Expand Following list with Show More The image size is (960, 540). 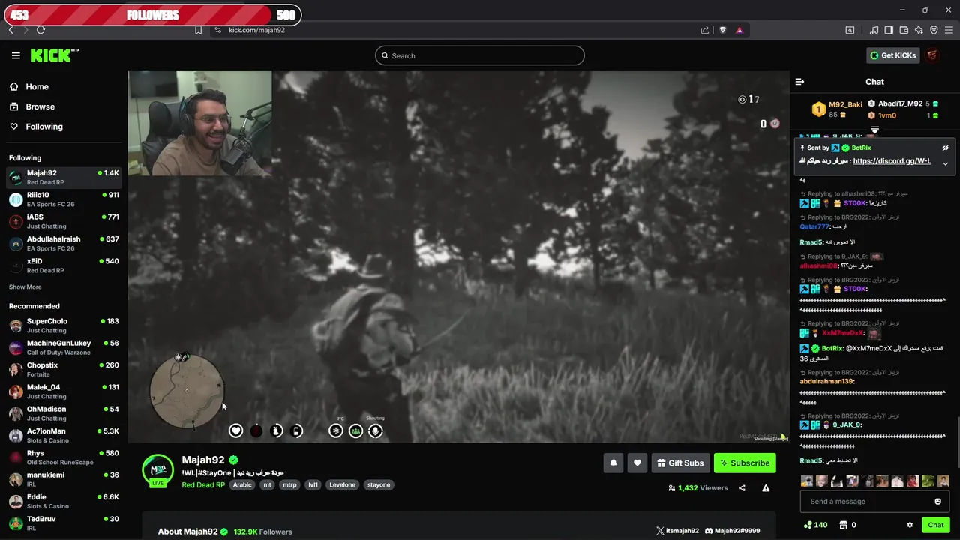[25, 287]
